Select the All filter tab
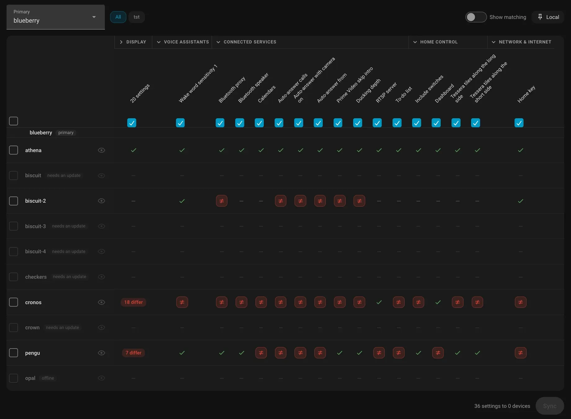571x419 pixels. coord(118,17)
